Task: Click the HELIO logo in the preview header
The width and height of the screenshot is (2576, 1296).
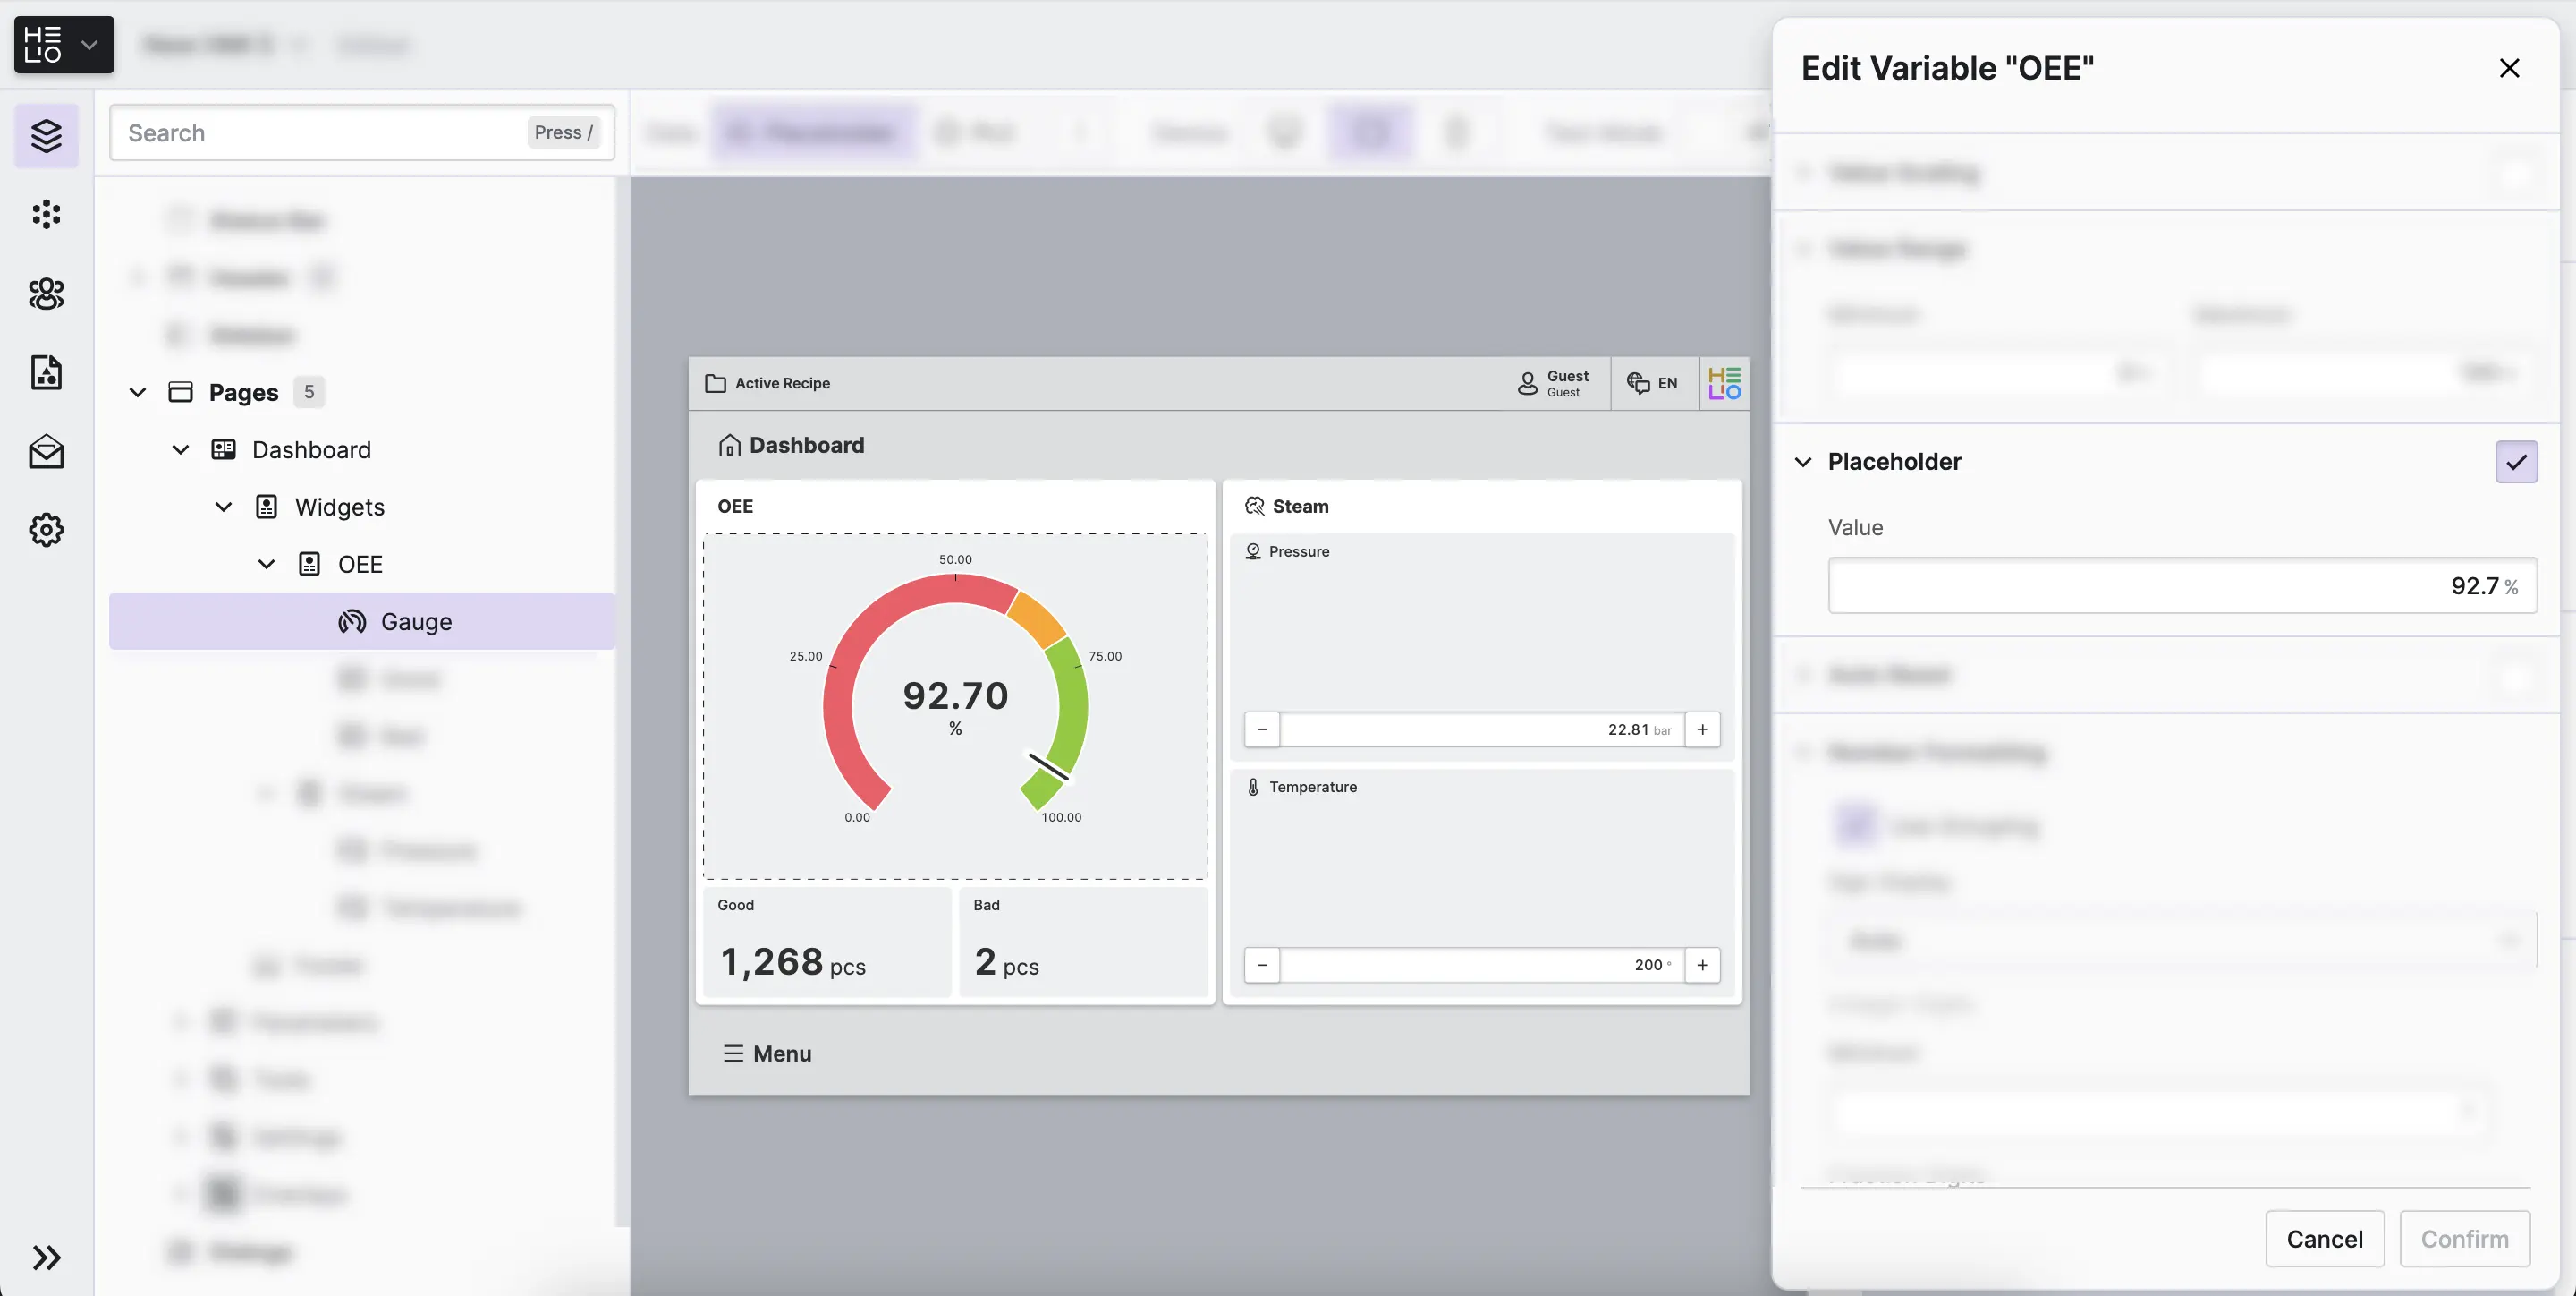Action: tap(1724, 383)
